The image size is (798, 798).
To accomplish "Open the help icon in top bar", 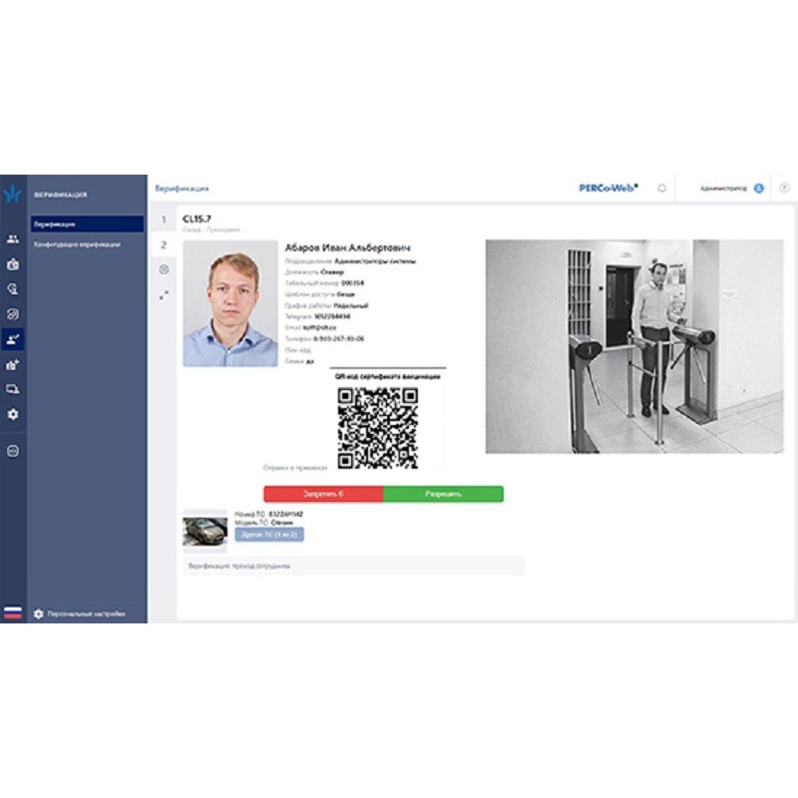I will (784, 188).
